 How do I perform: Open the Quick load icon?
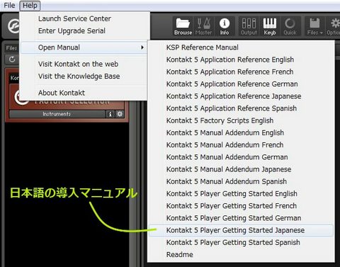(x=290, y=26)
